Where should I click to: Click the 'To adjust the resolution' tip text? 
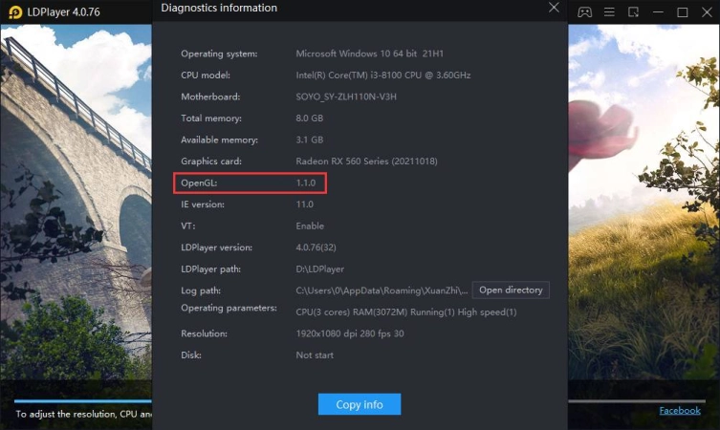click(x=83, y=414)
